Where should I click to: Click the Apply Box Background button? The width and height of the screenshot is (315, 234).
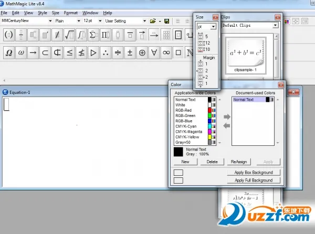(x=254, y=173)
